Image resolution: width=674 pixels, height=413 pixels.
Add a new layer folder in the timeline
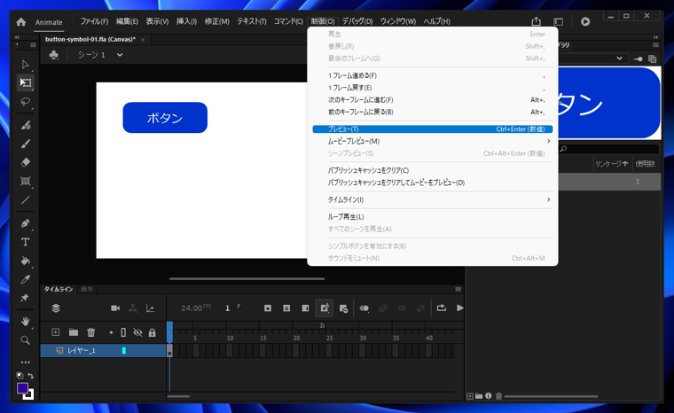coord(74,332)
